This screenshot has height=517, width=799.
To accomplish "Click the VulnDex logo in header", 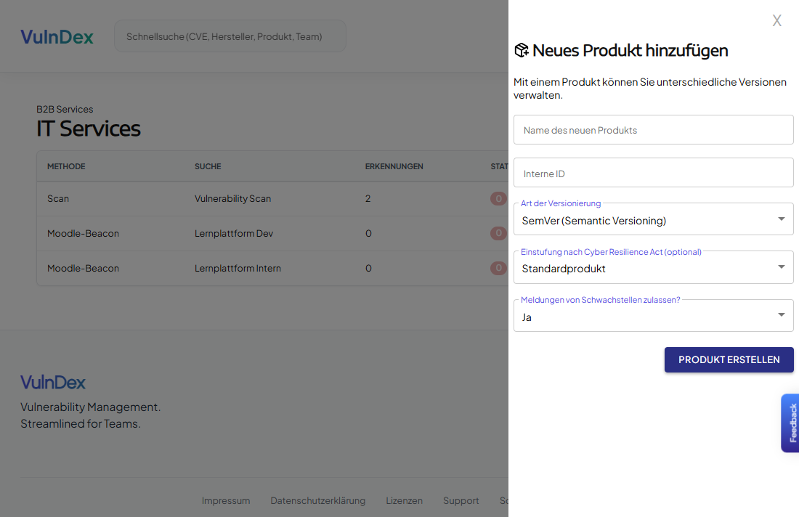I will click(57, 36).
